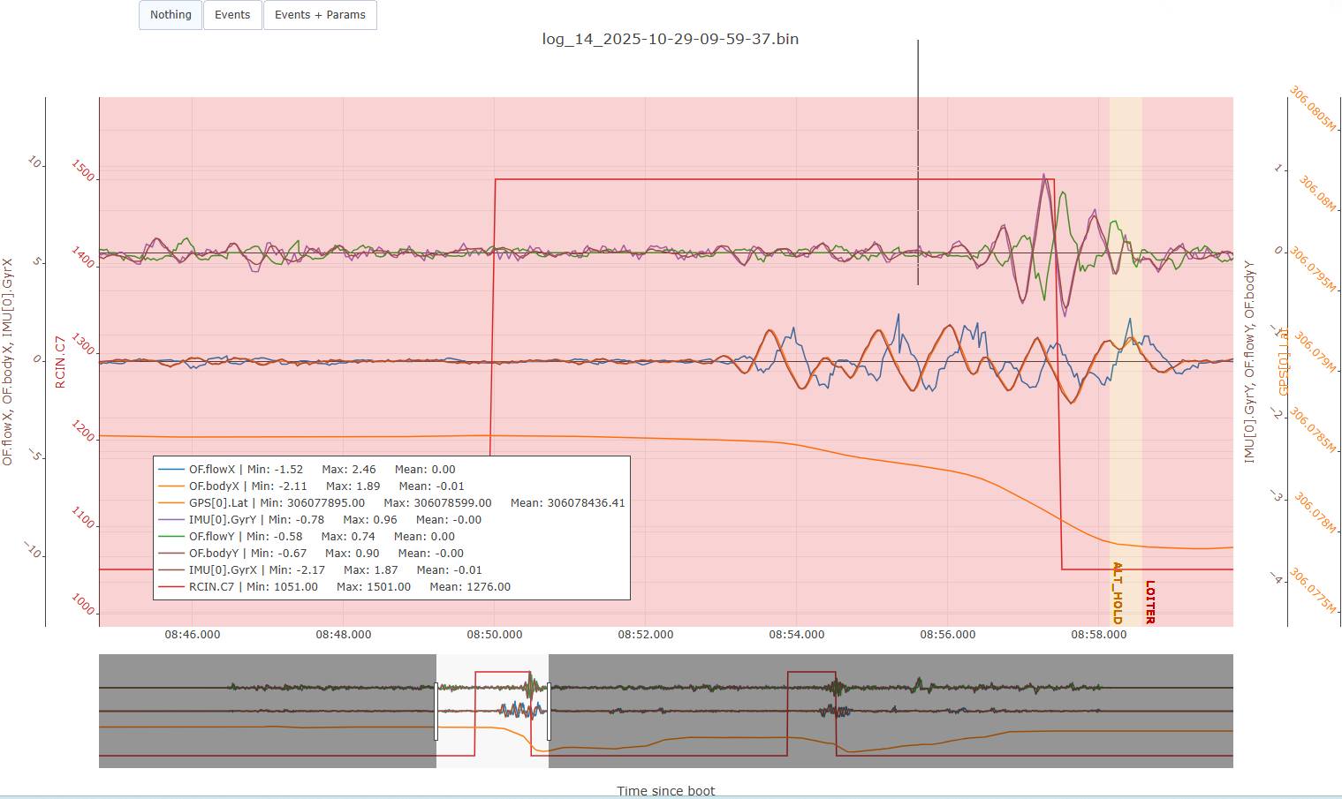1342x799 pixels.
Task: Click the LOITER flight mode label
Action: click(1149, 602)
